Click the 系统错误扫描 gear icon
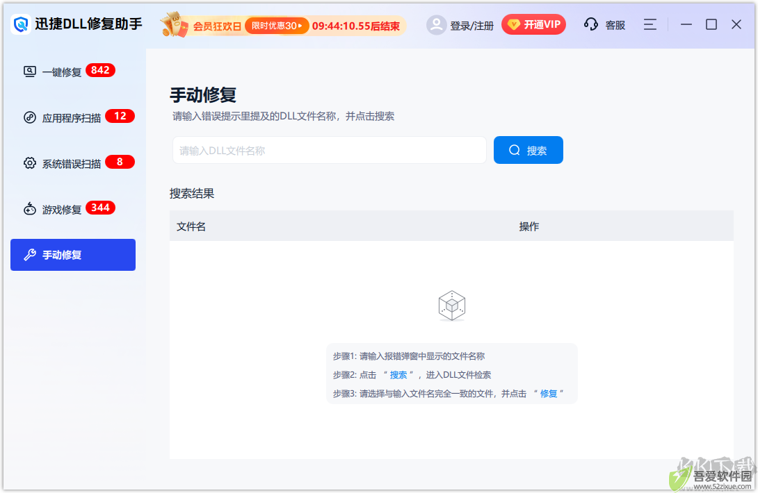Screen dimensions: 758x493 (x=29, y=163)
